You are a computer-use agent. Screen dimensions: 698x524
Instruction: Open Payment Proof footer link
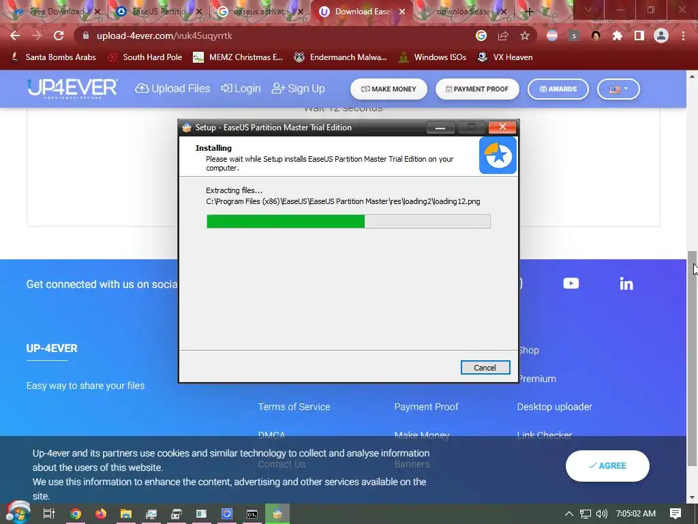pos(426,407)
